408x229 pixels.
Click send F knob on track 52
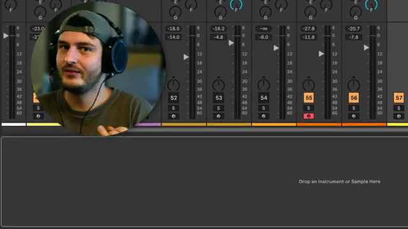[x=191, y=5]
